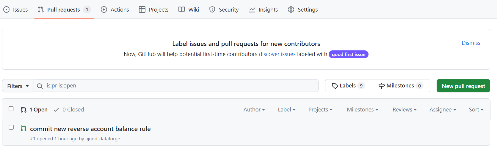This screenshot has width=497, height=150.
Task: Expand the Author filter dropdown
Action: click(x=254, y=110)
